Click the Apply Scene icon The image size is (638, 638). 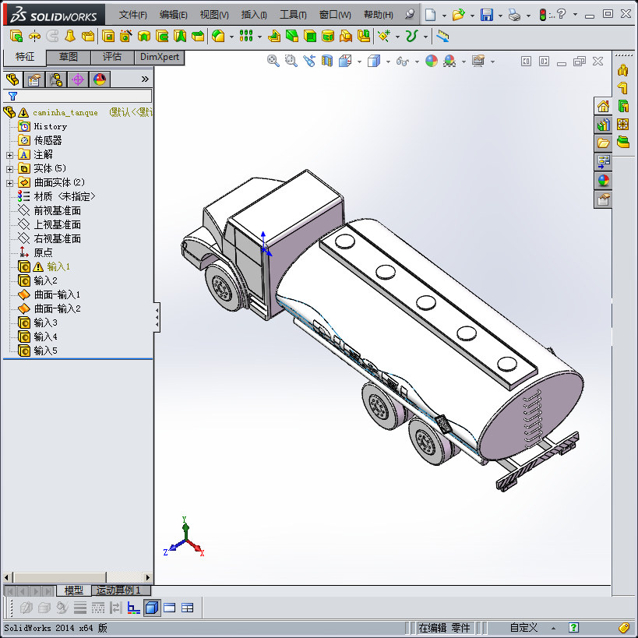pyautogui.click(x=449, y=61)
